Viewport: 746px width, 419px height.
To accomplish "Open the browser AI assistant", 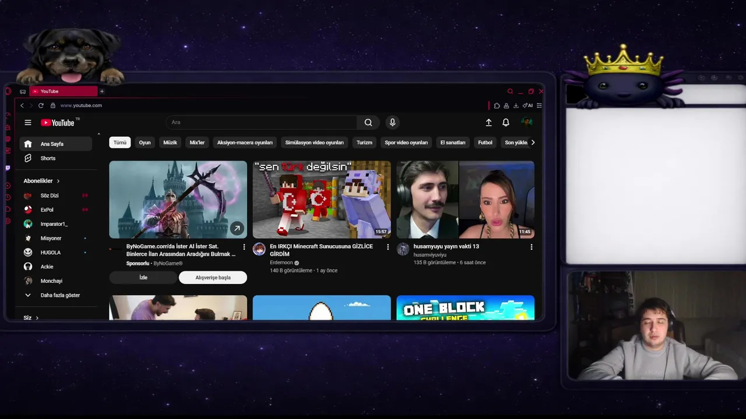I will click(528, 105).
